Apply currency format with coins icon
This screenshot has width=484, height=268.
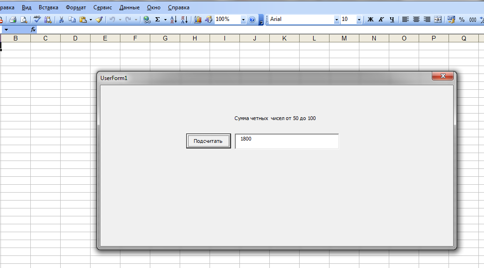(x=451, y=20)
